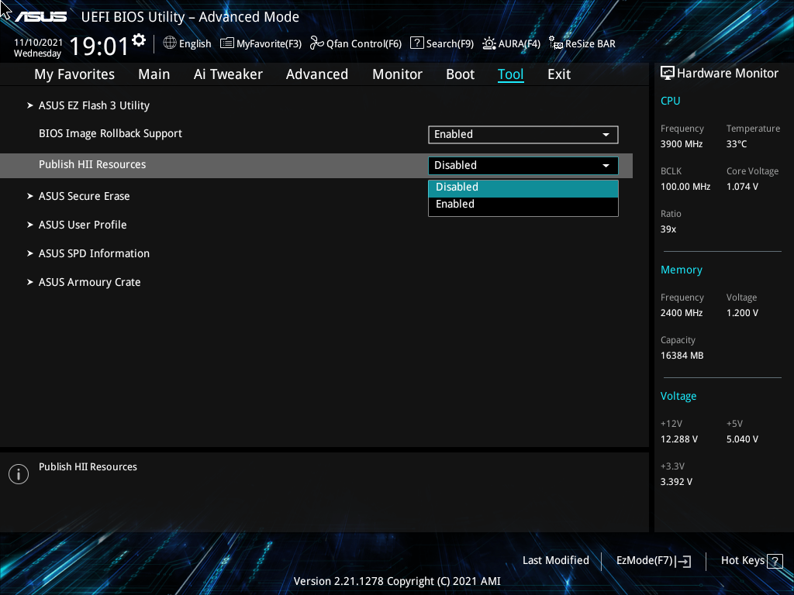The width and height of the screenshot is (794, 595).
Task: Open AURA(F4) lighting icon
Action: coord(488,43)
